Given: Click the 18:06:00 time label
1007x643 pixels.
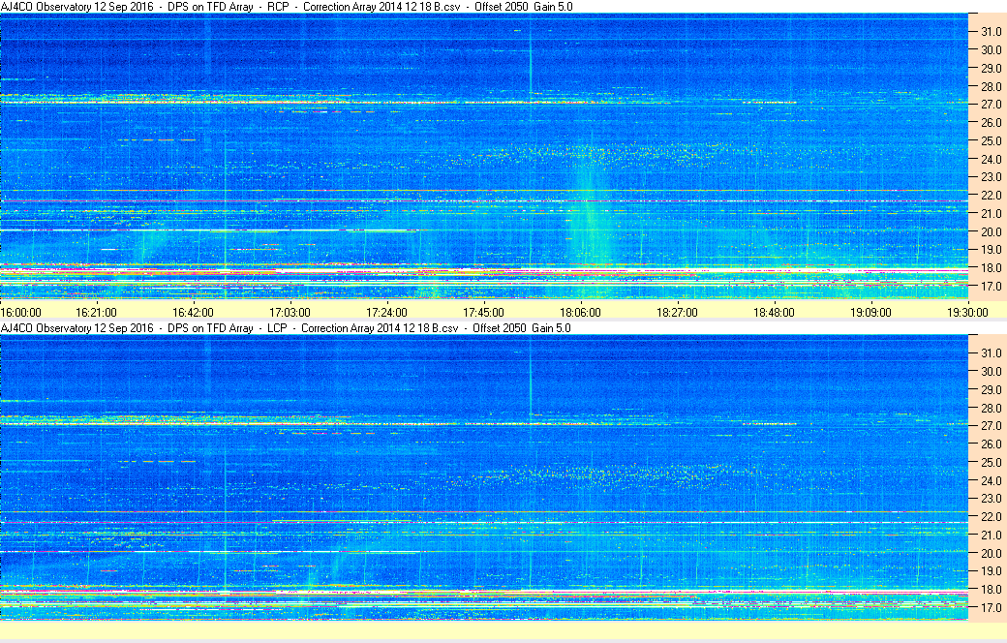Looking at the screenshot, I should (x=580, y=313).
